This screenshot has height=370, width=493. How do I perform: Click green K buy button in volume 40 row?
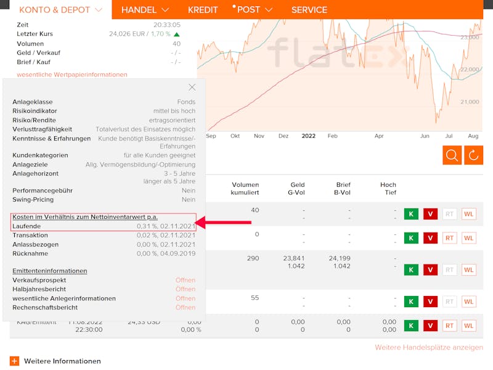coord(411,214)
